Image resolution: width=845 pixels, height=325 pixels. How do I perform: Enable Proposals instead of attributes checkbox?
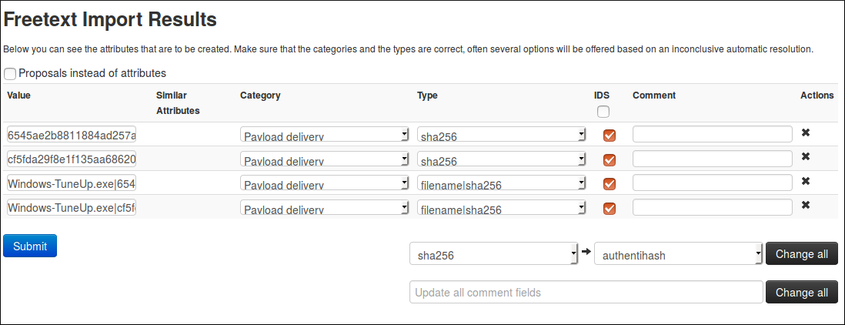pos(10,74)
